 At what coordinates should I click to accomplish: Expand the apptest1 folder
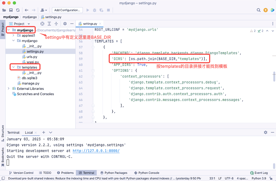click(13, 35)
